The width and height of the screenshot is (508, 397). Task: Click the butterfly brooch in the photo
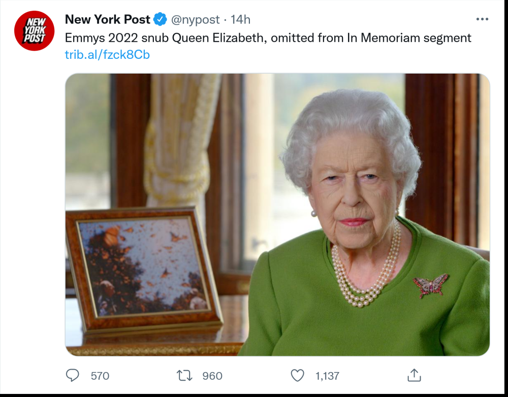coord(431,285)
